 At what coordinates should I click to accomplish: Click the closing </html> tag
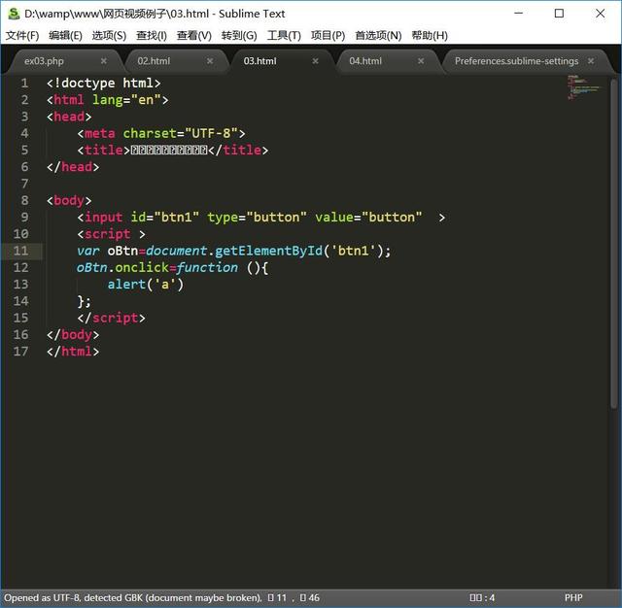73,352
